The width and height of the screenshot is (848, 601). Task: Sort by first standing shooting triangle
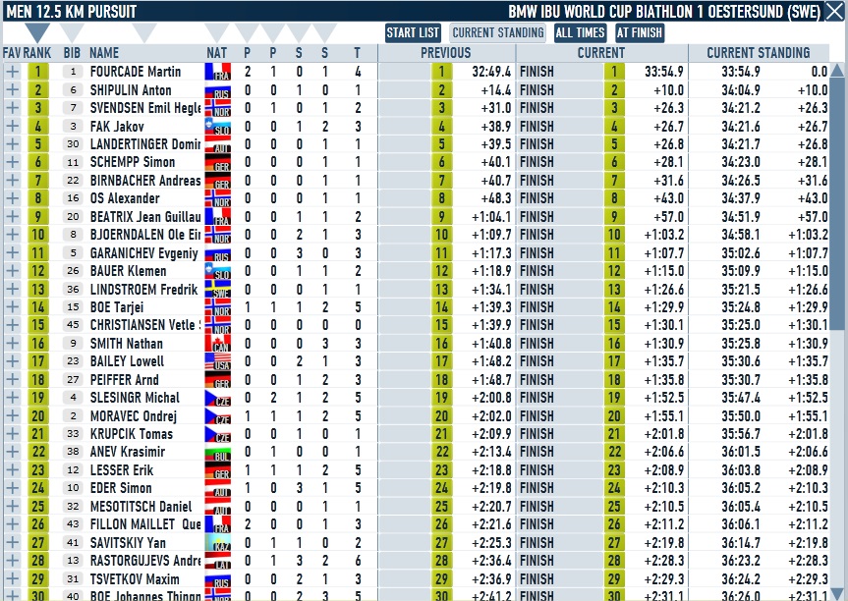(x=299, y=32)
